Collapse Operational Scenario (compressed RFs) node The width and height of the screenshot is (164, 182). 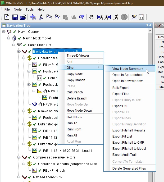[24, 164]
